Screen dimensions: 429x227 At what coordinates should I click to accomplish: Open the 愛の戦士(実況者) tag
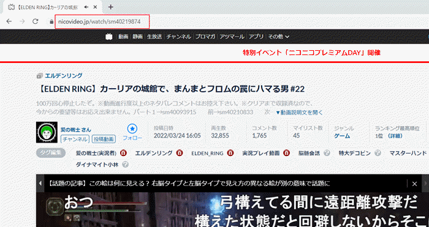click(96, 153)
